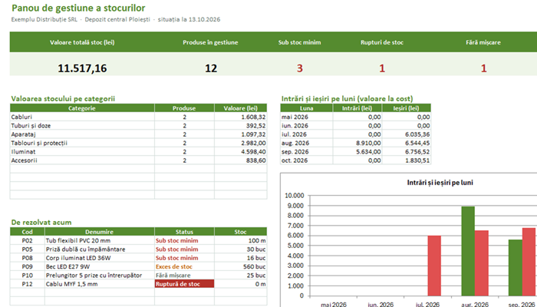Screen dimensions: 537x307
Task: Click the 'Produse' column header
Action: click(x=184, y=108)
